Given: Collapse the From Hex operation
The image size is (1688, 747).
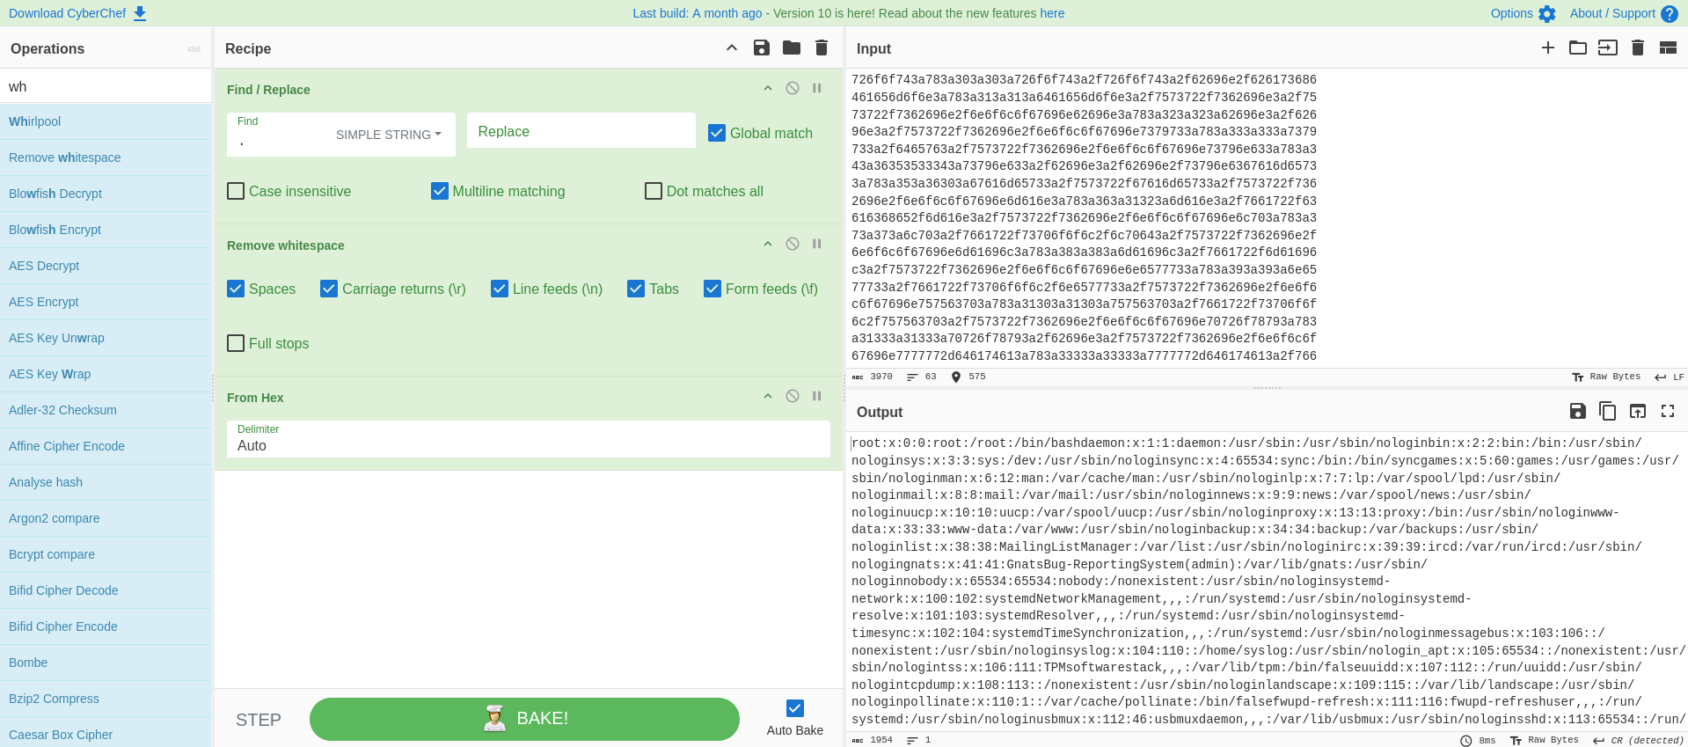Looking at the screenshot, I should [x=768, y=396].
